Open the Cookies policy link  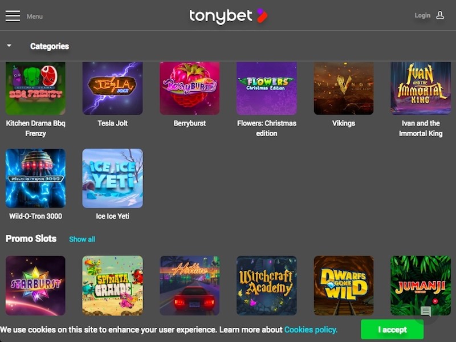point(311,329)
